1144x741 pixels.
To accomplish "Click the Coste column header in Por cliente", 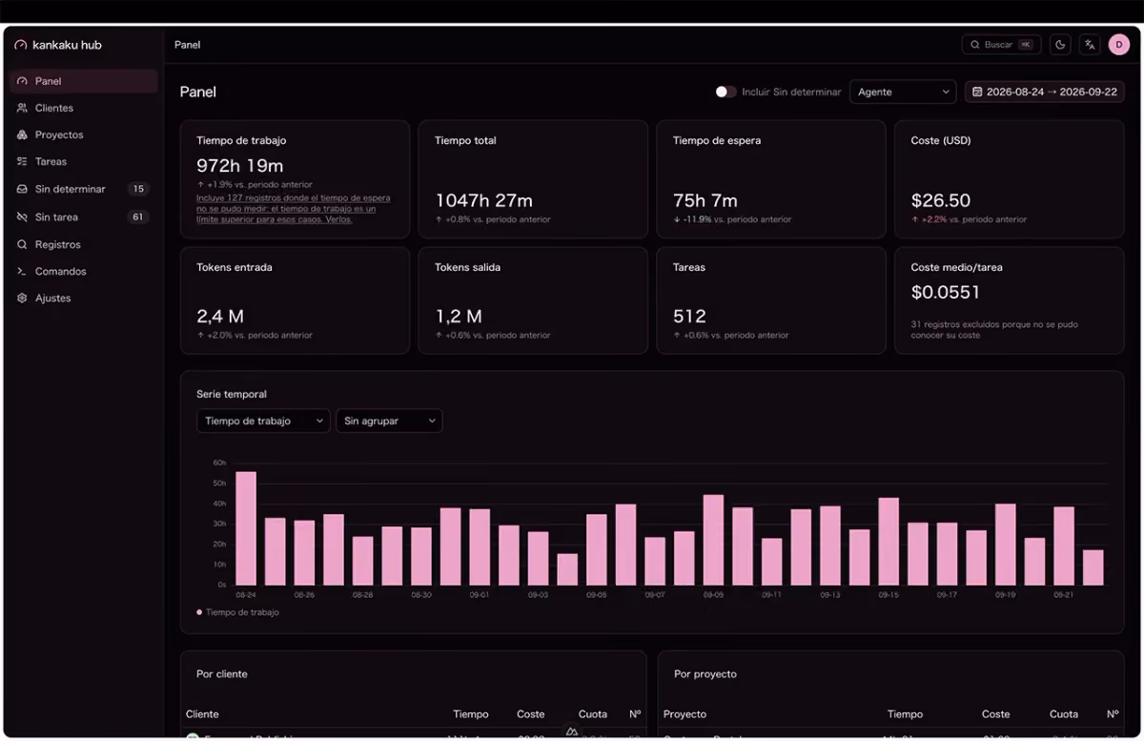I will tap(531, 714).
